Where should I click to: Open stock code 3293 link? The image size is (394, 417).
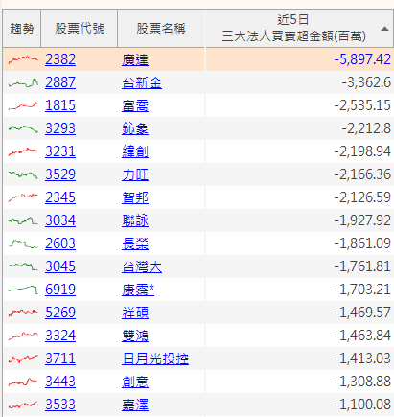(60, 128)
